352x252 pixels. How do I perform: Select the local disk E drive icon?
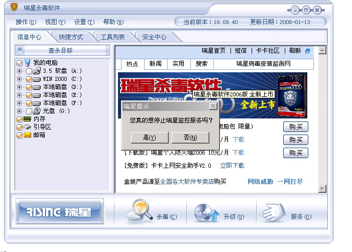click(x=37, y=95)
